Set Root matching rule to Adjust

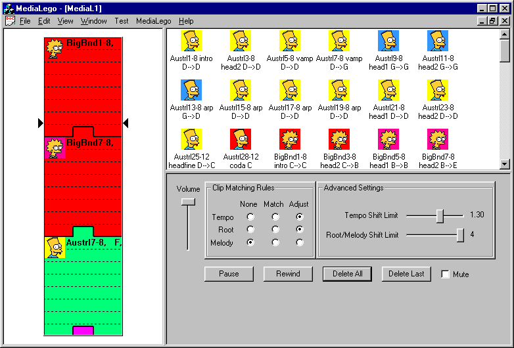tap(299, 229)
